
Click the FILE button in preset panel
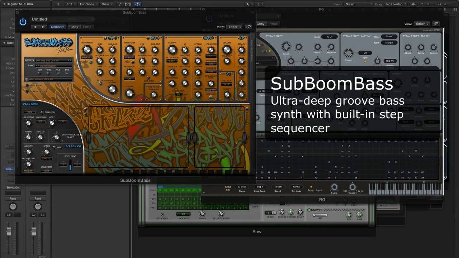pos(58,73)
